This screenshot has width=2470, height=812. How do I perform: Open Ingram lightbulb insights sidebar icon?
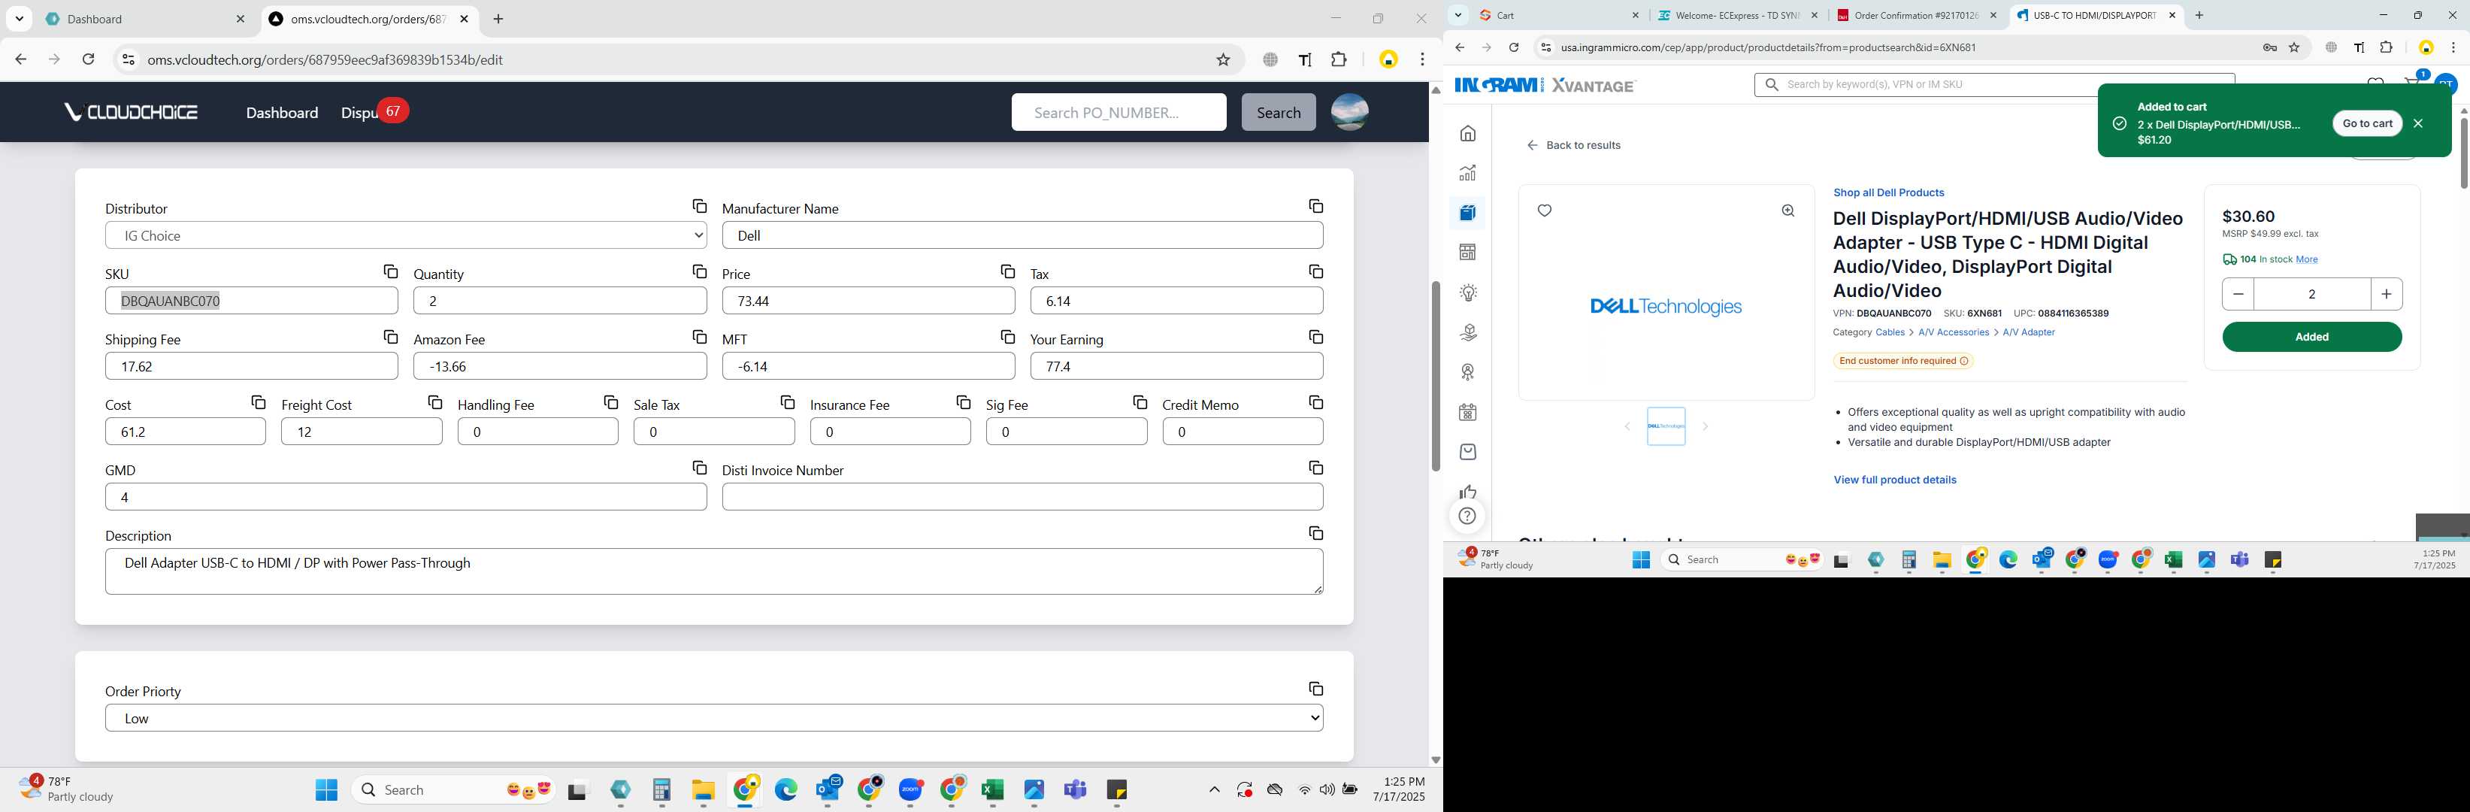[x=1467, y=292]
